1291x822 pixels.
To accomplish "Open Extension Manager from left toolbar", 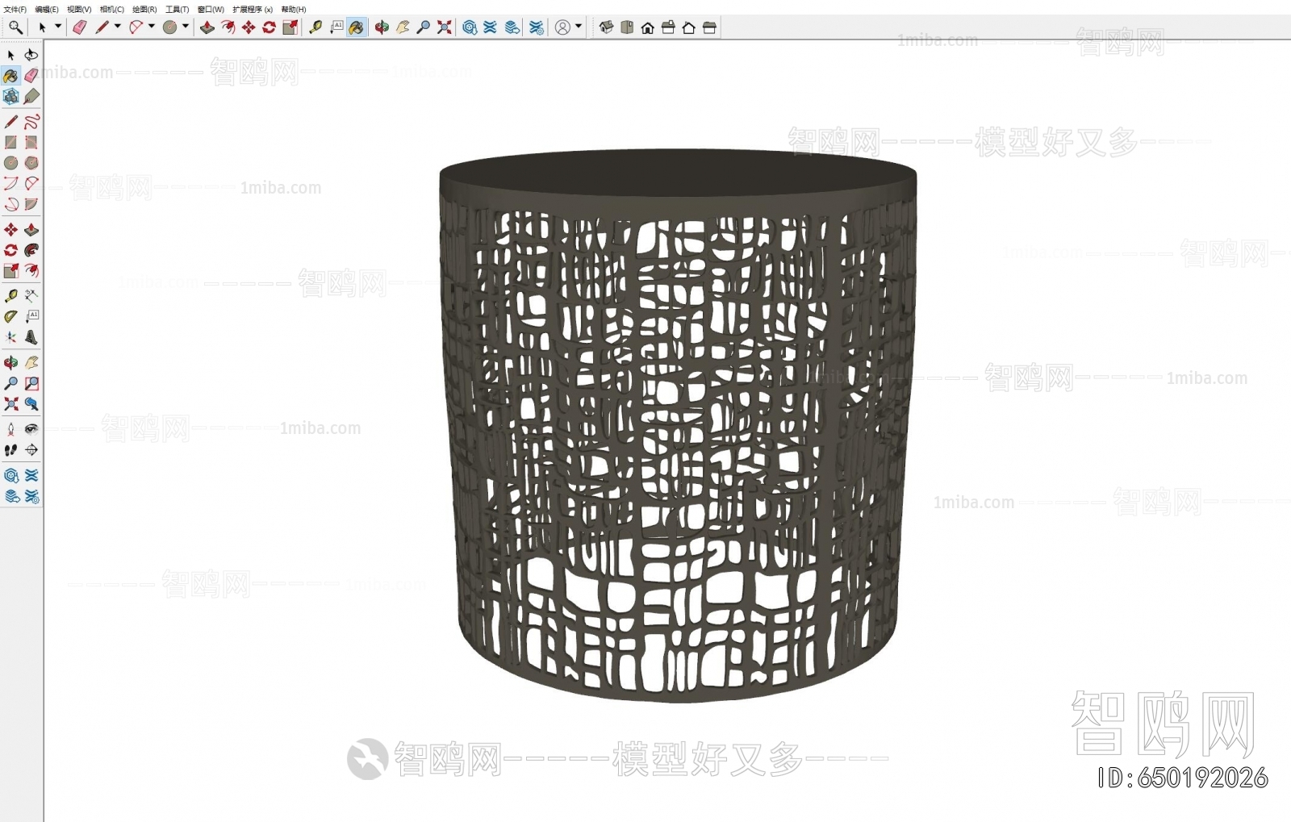I will [x=31, y=496].
